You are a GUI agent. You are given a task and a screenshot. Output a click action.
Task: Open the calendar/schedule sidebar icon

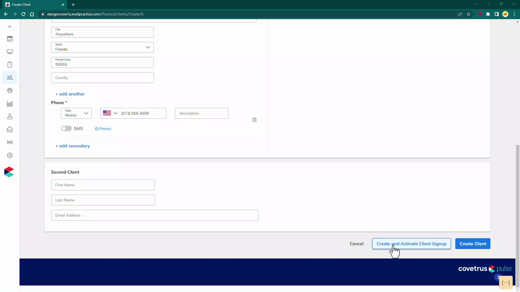pos(10,39)
